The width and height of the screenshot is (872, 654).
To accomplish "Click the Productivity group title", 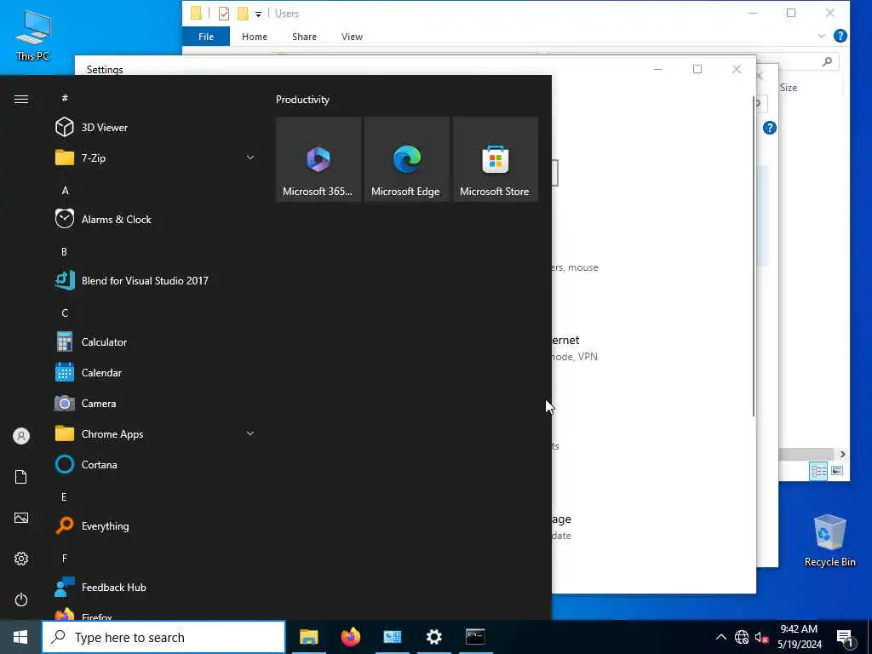I will click(302, 100).
